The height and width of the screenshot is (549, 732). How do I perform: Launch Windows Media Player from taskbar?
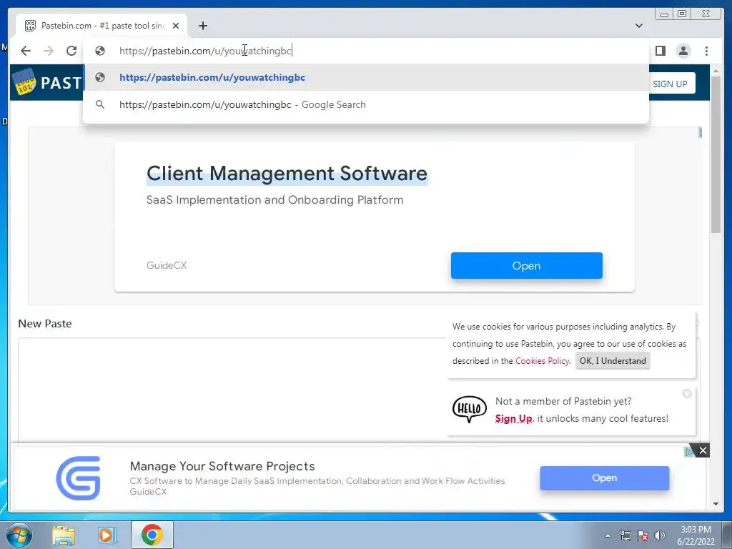[107, 535]
